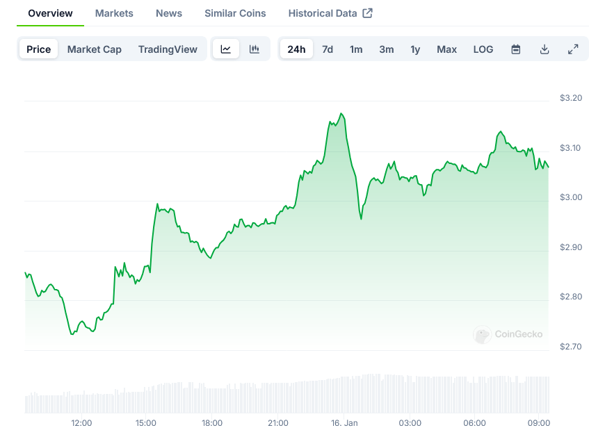Screen dimensions: 589x437
Task: Select the 24h time range
Action: [x=296, y=49]
